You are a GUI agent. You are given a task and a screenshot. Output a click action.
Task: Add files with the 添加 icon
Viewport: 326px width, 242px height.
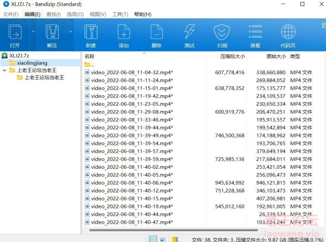click(x=123, y=35)
